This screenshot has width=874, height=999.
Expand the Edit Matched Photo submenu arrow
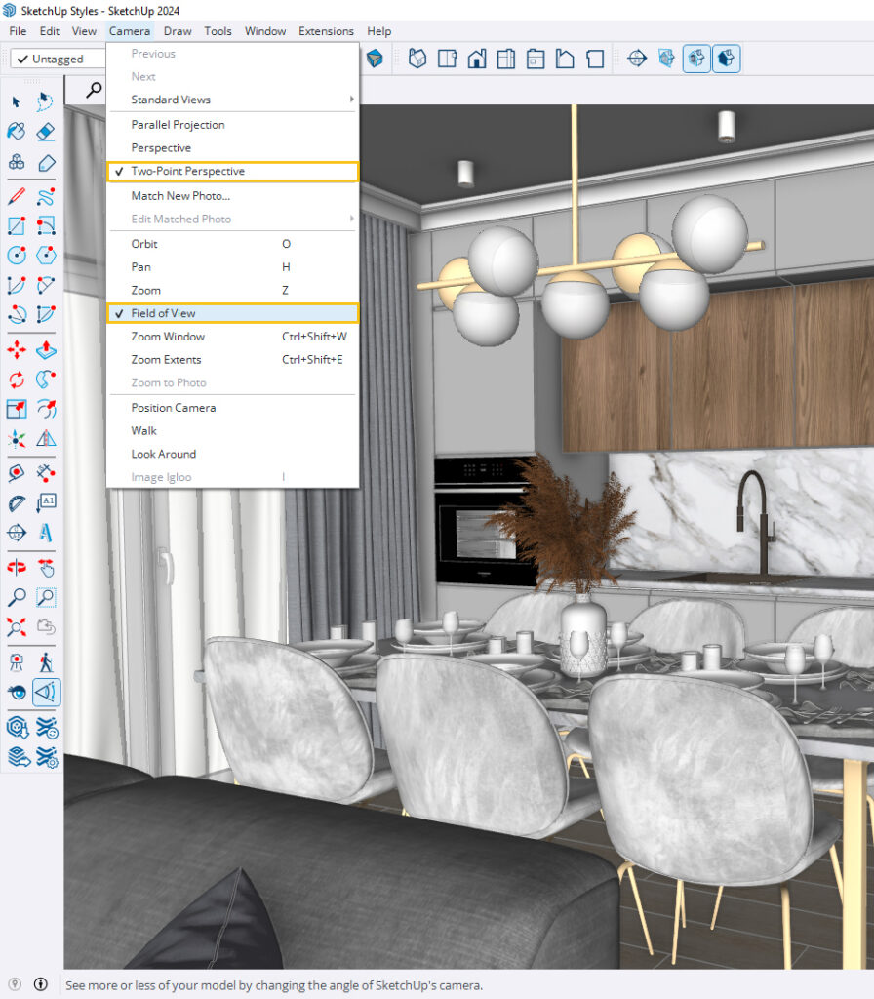pos(351,220)
